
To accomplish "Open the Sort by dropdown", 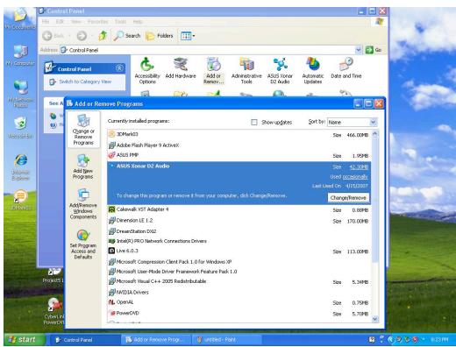I will tap(373, 122).
